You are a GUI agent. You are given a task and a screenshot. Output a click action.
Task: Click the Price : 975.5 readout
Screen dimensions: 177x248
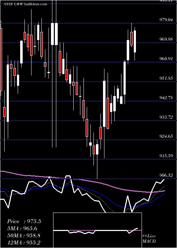point(24,221)
